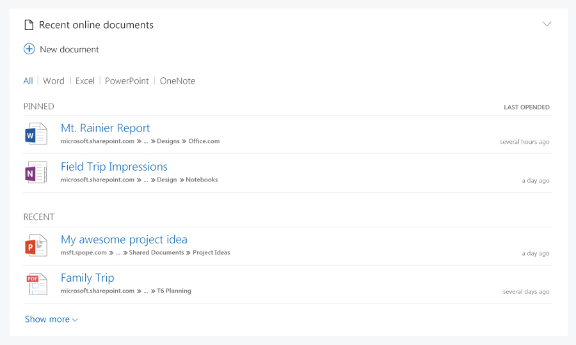Collapse the Recent online documents panel chevron
Image resolution: width=576 pixels, height=345 pixels.
(547, 24)
